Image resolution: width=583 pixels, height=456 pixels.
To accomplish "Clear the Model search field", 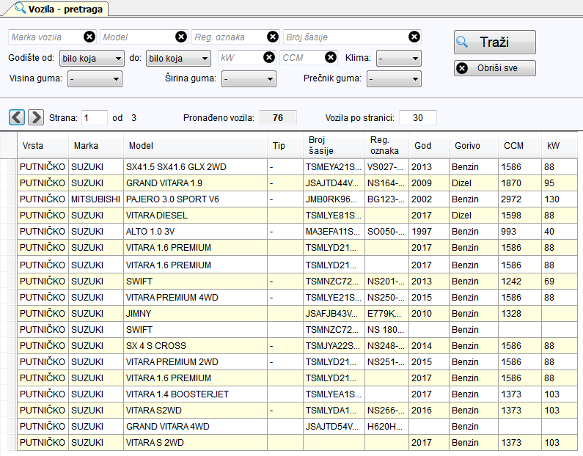I will 181,37.
